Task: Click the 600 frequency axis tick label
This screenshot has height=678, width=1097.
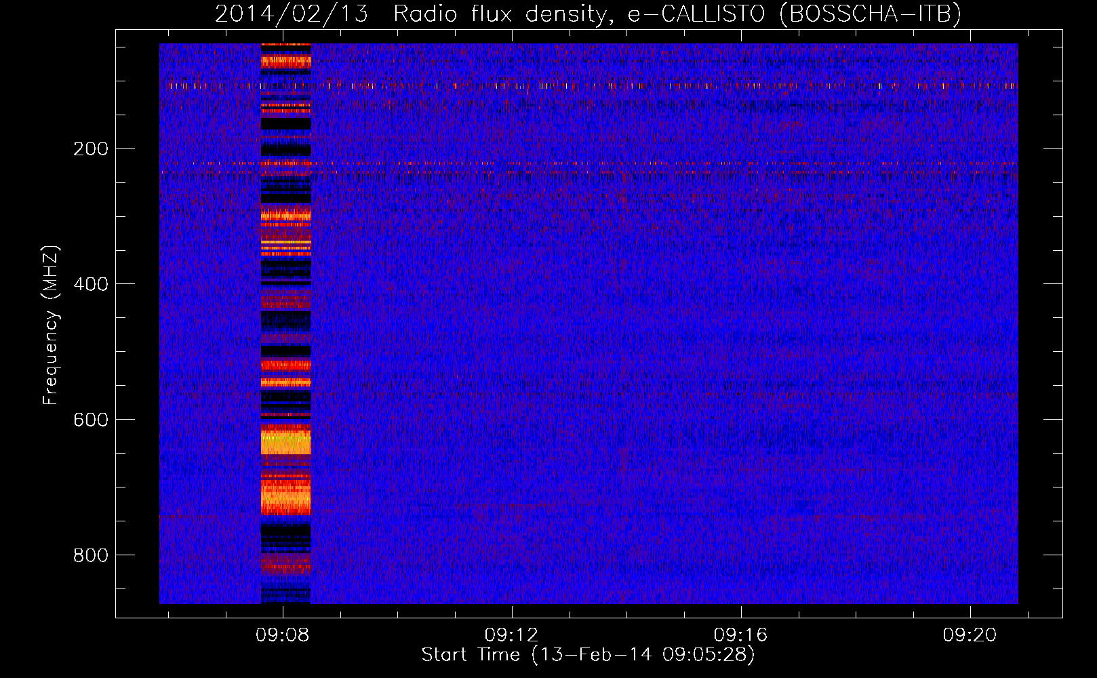Action: pos(91,420)
